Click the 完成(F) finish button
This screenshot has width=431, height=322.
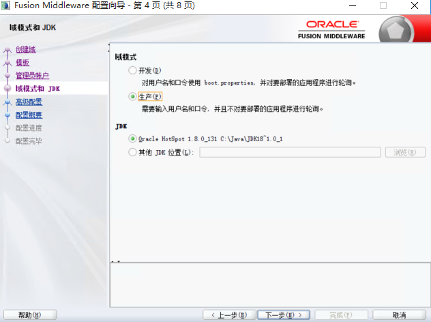click(x=341, y=315)
